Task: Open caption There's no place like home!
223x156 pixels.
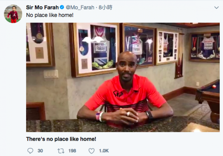Action: (x=61, y=139)
